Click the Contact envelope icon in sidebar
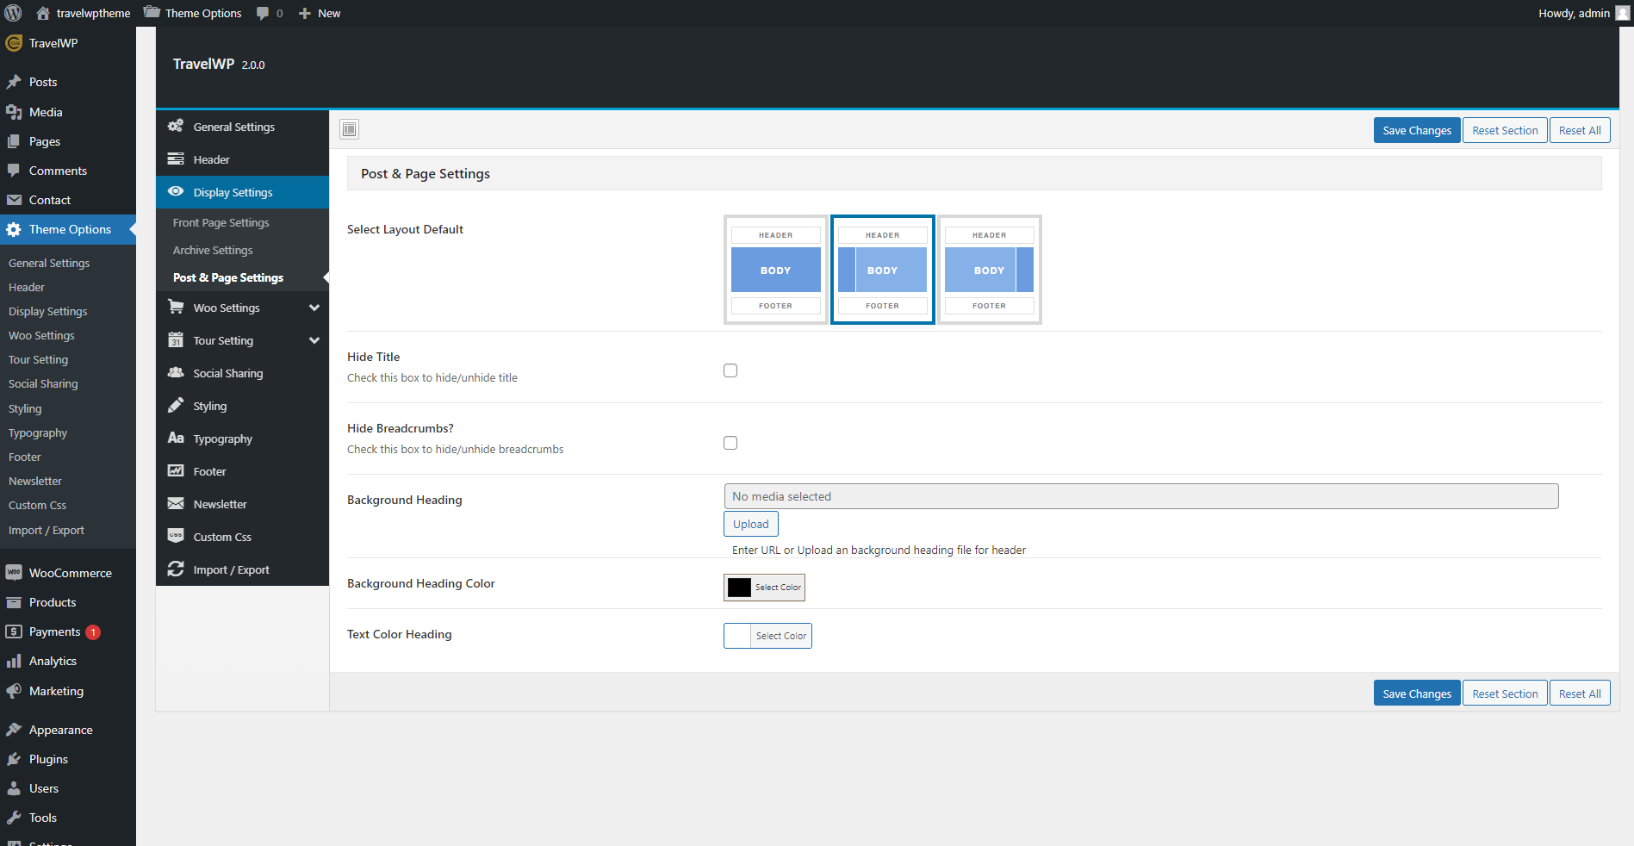The width and height of the screenshot is (1634, 846). 14,200
